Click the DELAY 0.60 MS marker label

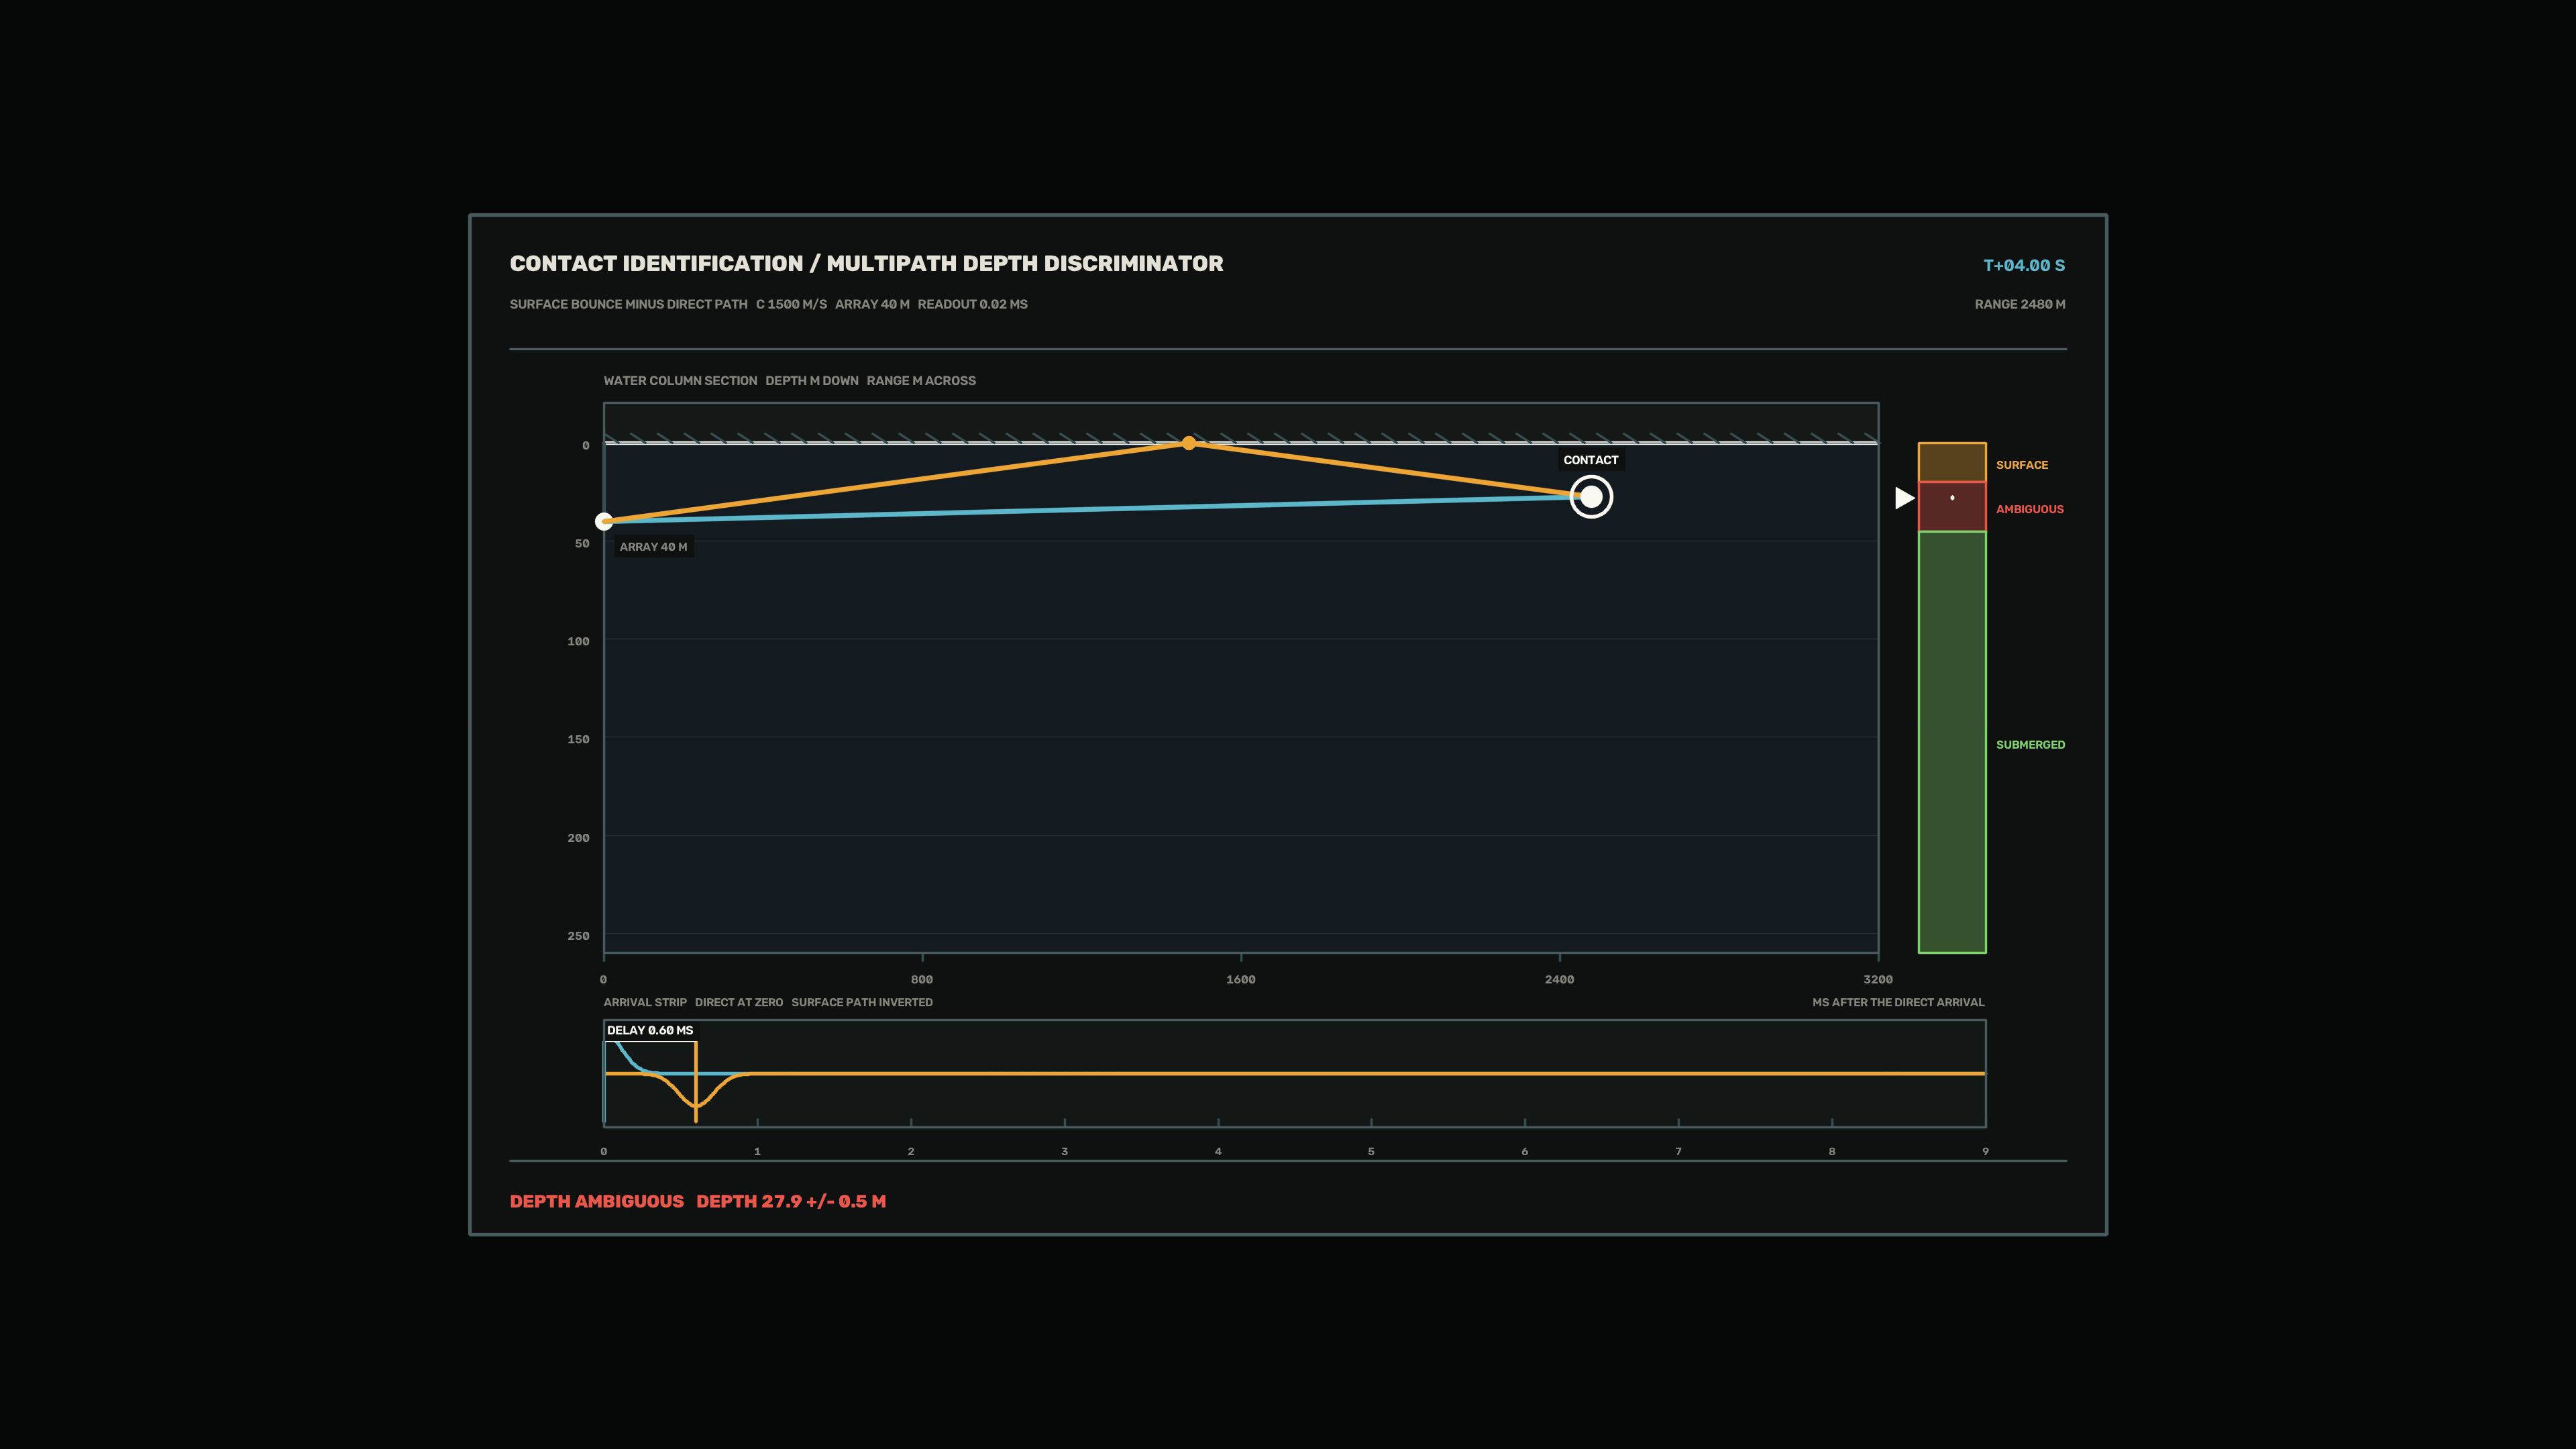[650, 1030]
